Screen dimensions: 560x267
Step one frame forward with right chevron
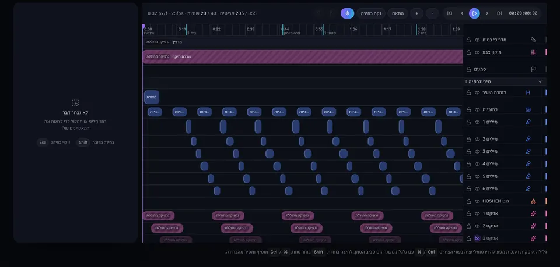tap(487, 13)
